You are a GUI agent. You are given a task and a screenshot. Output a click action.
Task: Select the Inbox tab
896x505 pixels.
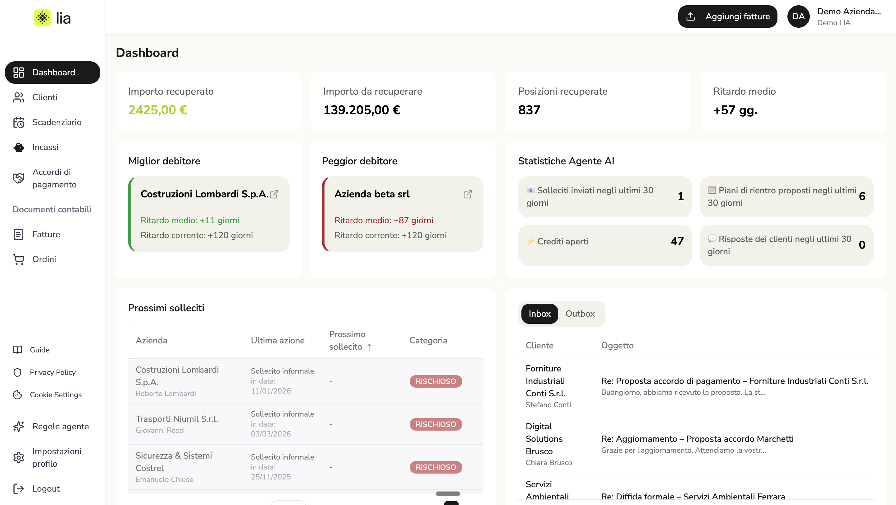coord(539,314)
